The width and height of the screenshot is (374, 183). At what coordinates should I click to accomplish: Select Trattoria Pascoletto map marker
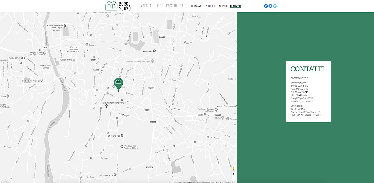[x=108, y=16]
